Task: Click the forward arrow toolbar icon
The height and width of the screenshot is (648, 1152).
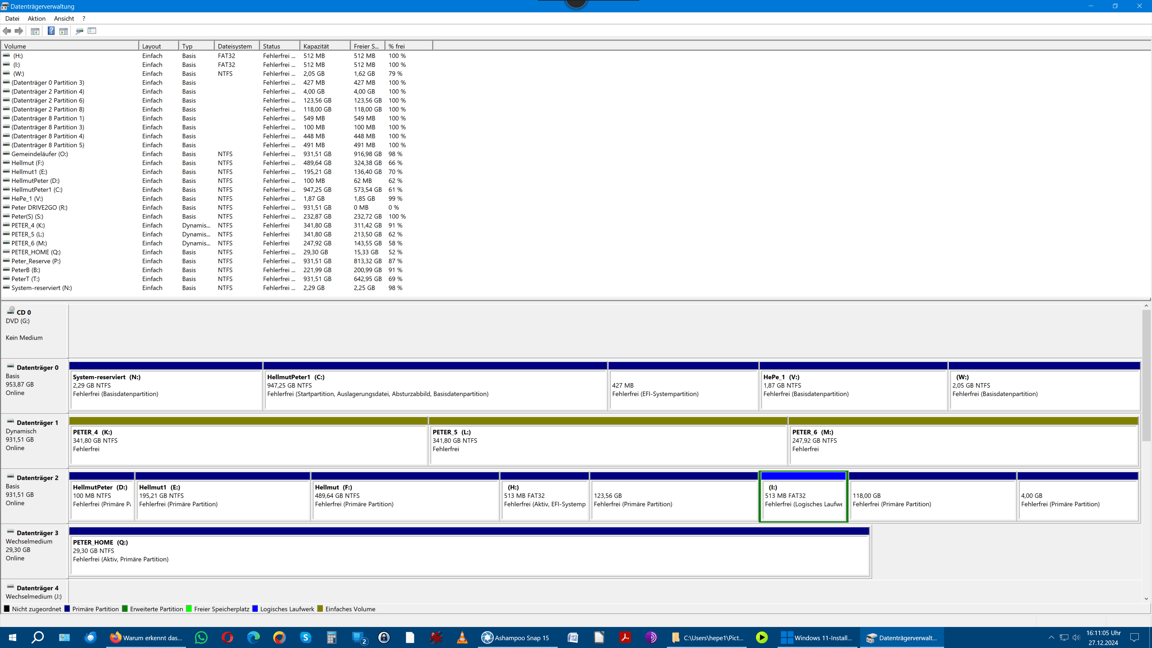Action: [19, 31]
